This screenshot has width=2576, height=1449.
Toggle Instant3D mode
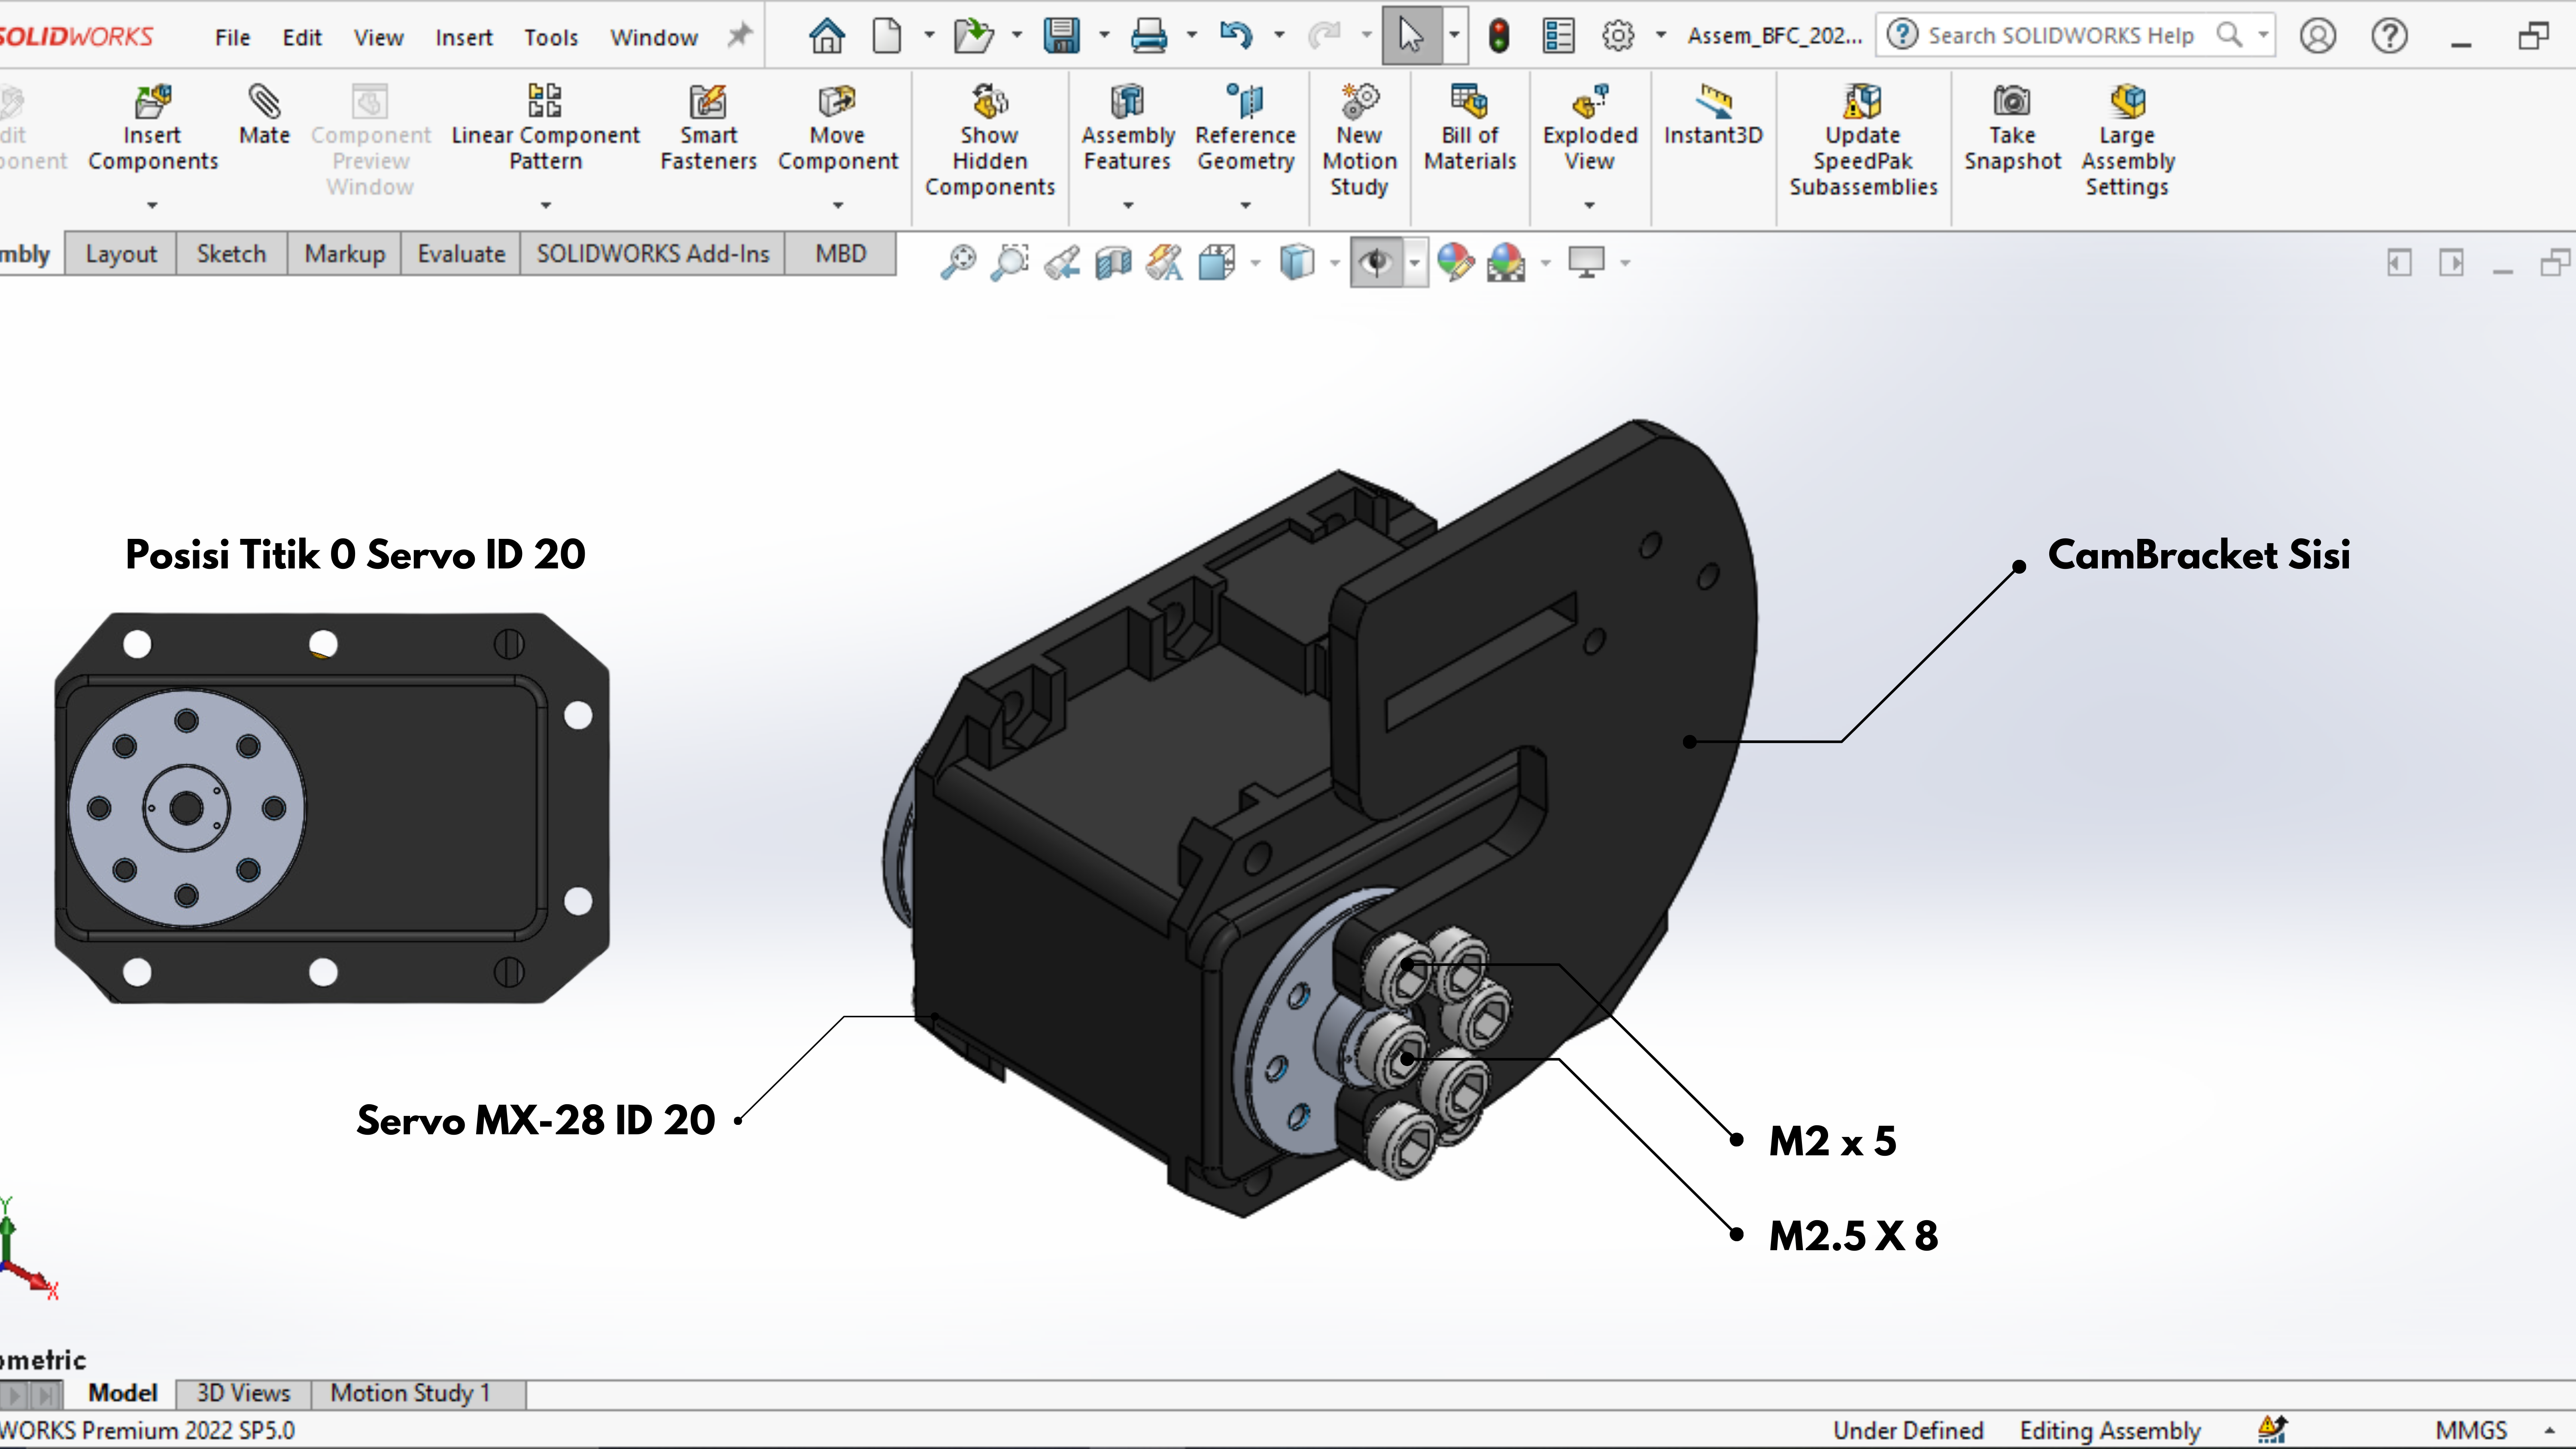[1713, 116]
